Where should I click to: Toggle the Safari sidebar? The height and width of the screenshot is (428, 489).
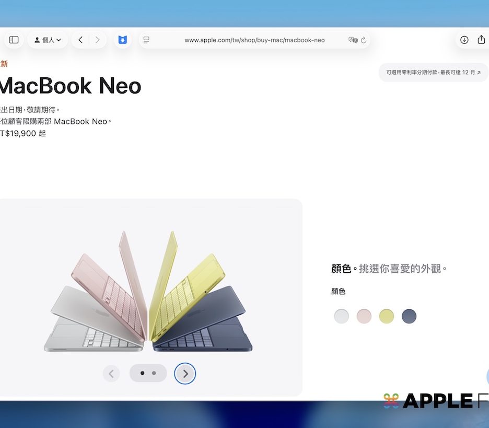pyautogui.click(x=14, y=40)
